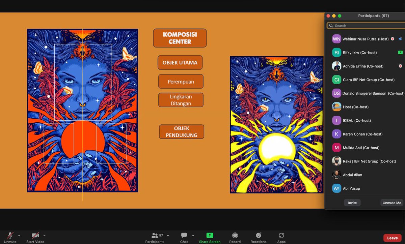Click the Unmute microphone icon
This screenshot has height=244, width=405.
point(10,236)
